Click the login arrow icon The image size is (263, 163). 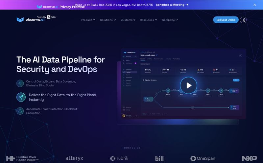click(243, 20)
